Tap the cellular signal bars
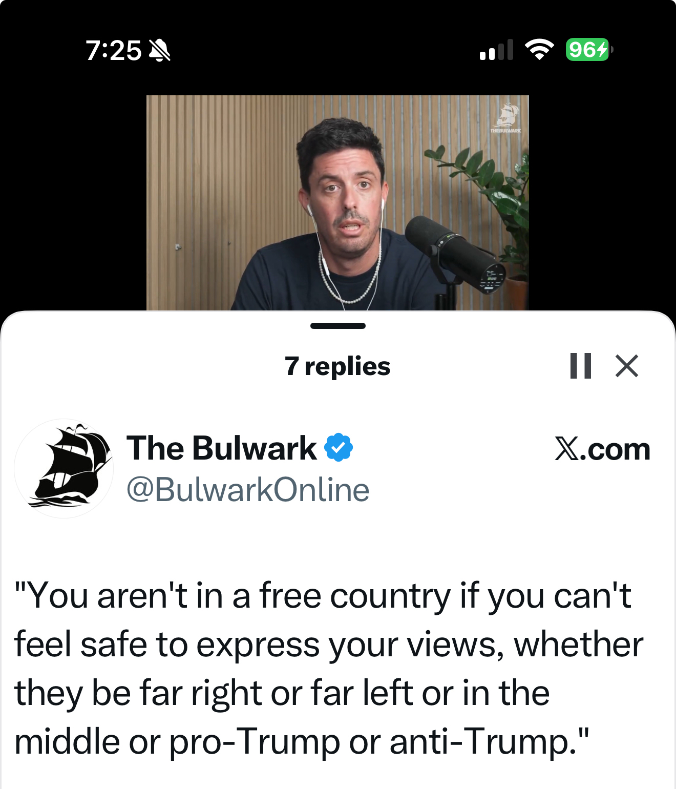Viewport: 676px width, 789px height. [496, 50]
